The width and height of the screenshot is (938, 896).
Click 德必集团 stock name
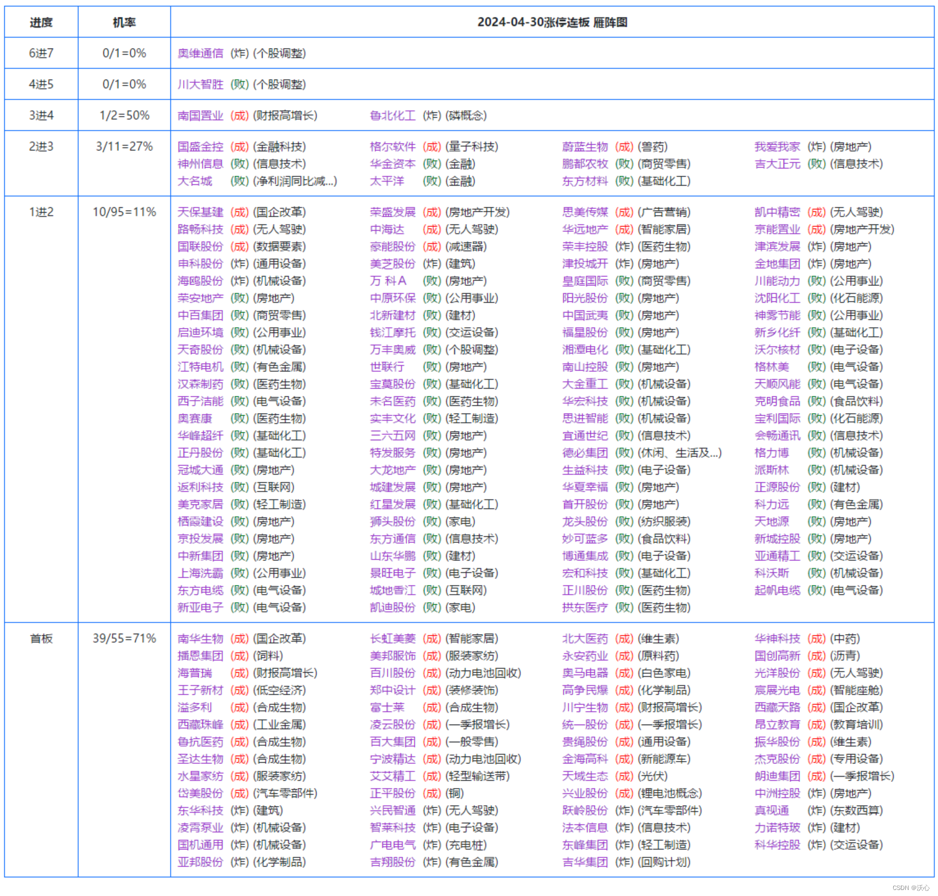585,452
